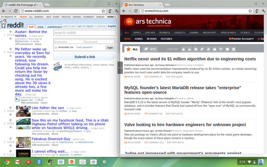Bookmark arstechnica.com with the star icon
Image resolution: width=267 pixels, height=167 pixels.
pos(250,11)
